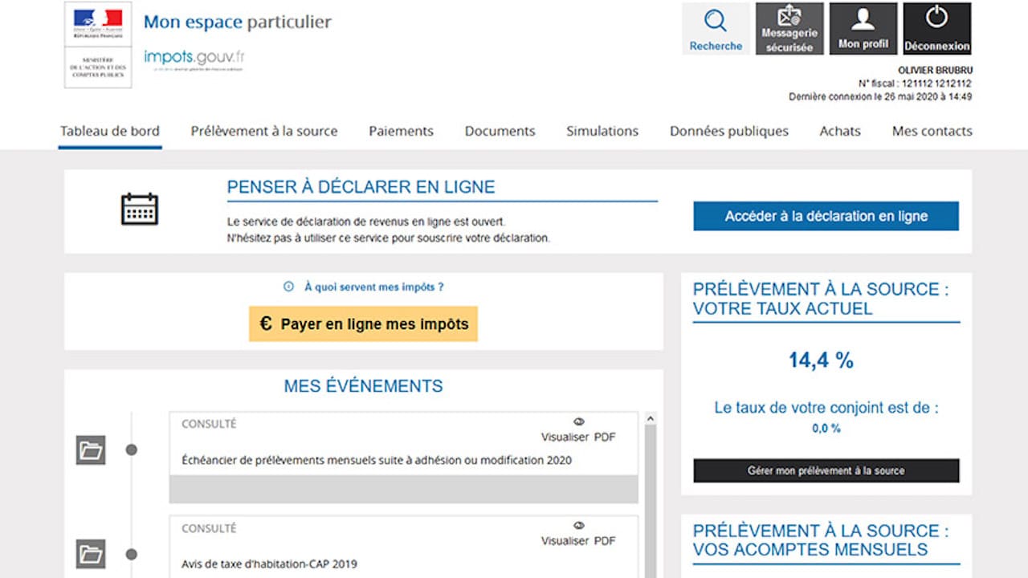Click the calendar icon in declaration banner
Viewport: 1028px width, 578px height.
point(140,210)
